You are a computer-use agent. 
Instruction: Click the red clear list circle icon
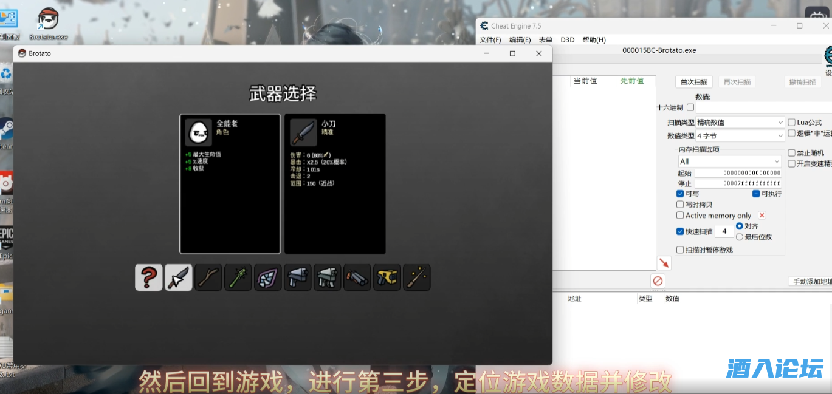658,280
